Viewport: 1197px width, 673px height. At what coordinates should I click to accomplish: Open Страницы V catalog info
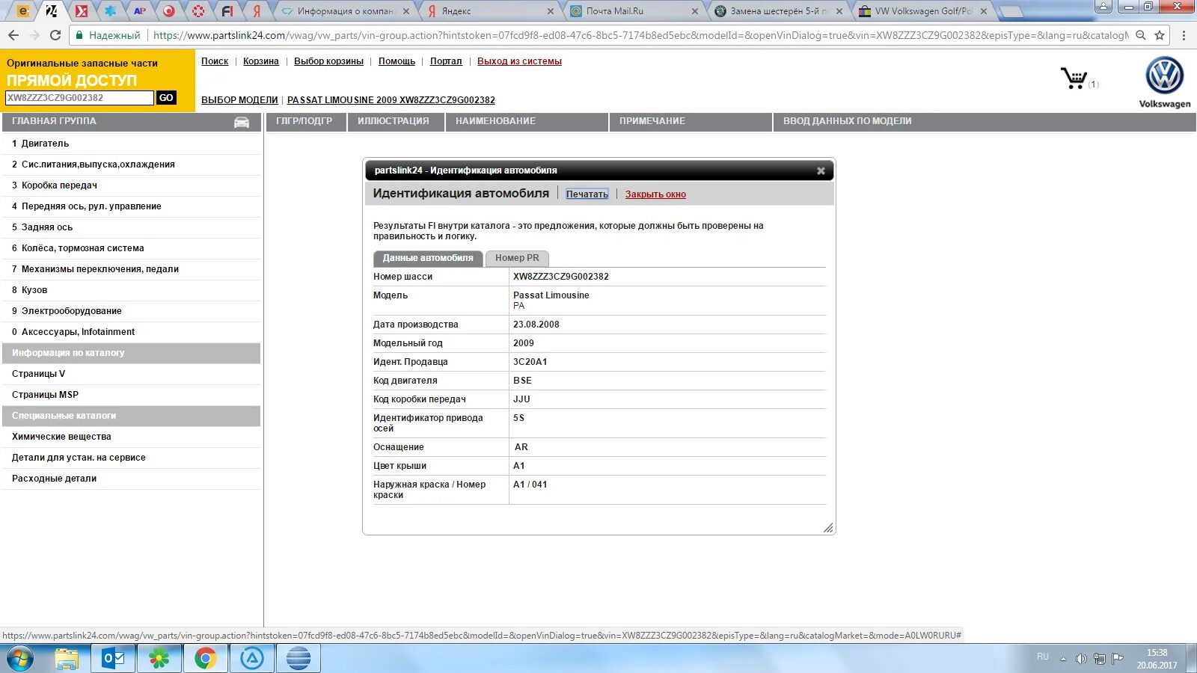coord(132,374)
